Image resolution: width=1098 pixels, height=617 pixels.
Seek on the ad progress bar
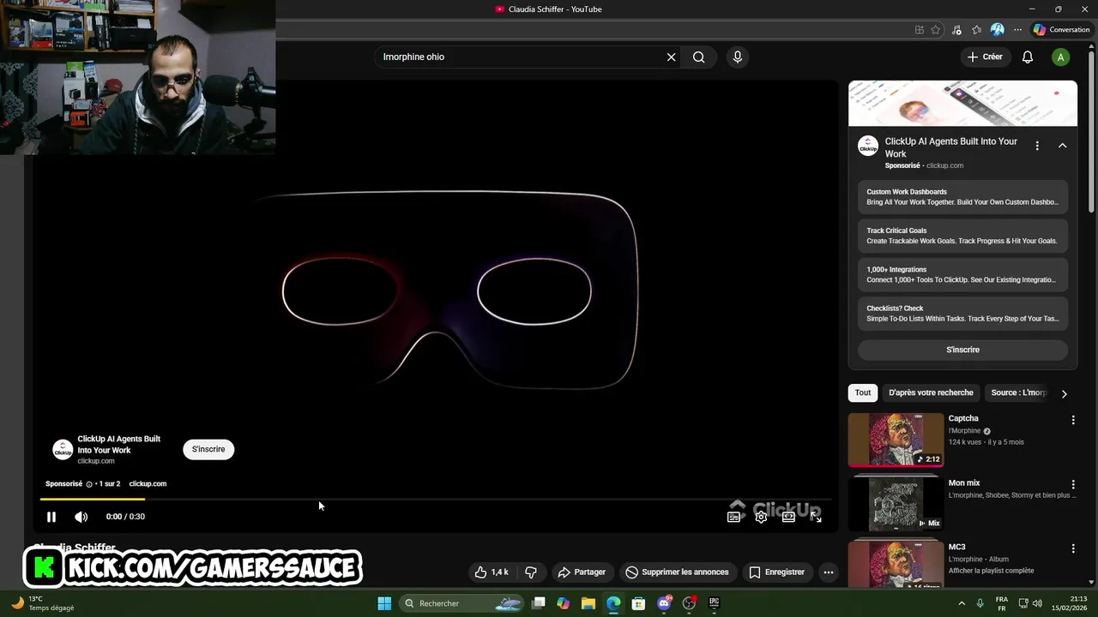point(436,499)
